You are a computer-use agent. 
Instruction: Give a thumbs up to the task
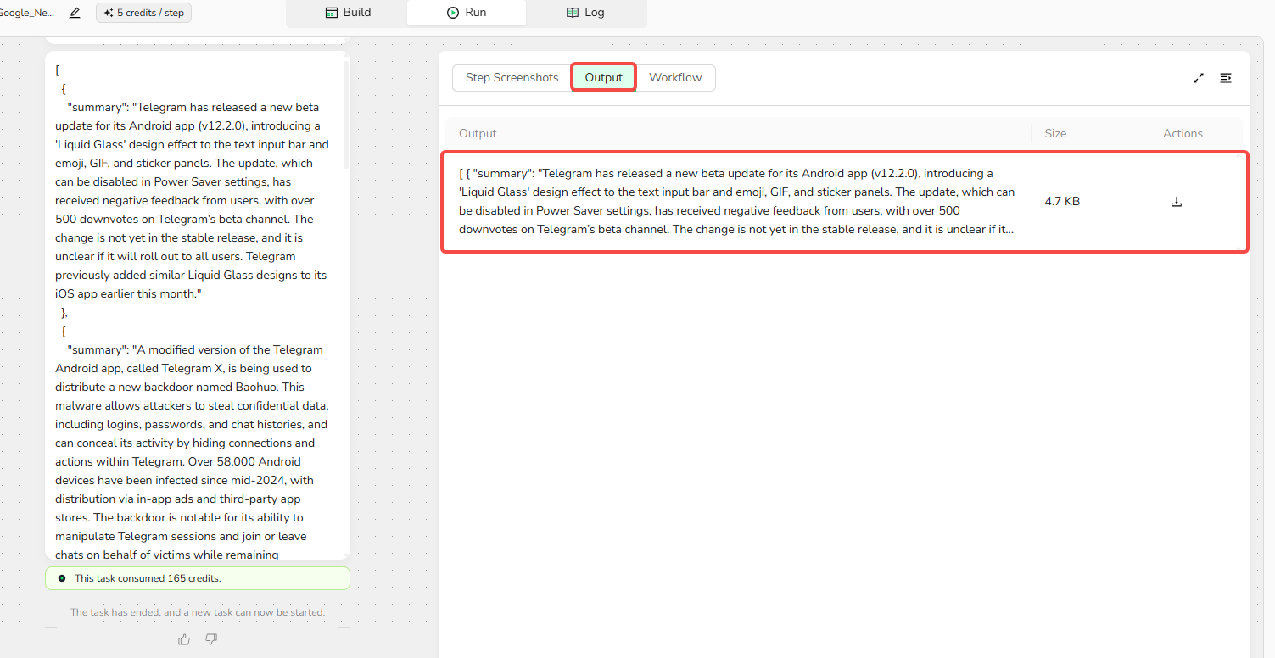coord(184,639)
